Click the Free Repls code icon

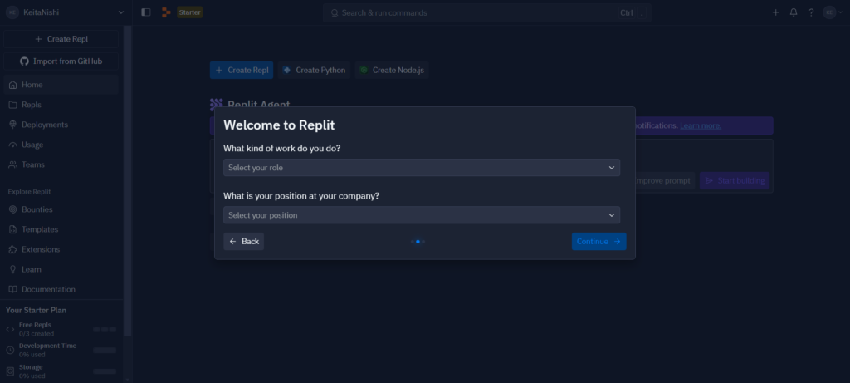(x=10, y=329)
